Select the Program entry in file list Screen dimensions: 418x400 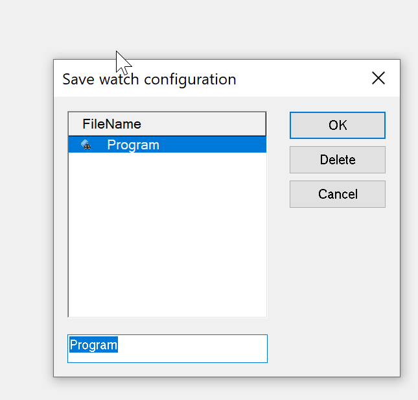click(x=167, y=145)
